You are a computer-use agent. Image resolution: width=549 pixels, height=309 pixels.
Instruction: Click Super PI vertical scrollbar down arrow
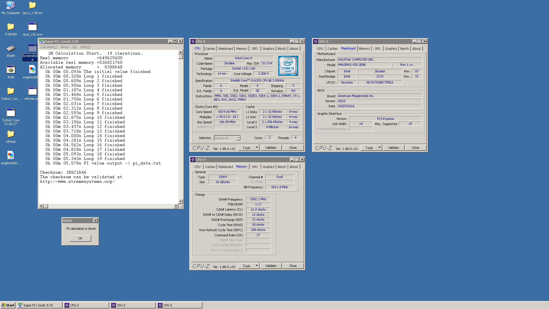pos(180,201)
